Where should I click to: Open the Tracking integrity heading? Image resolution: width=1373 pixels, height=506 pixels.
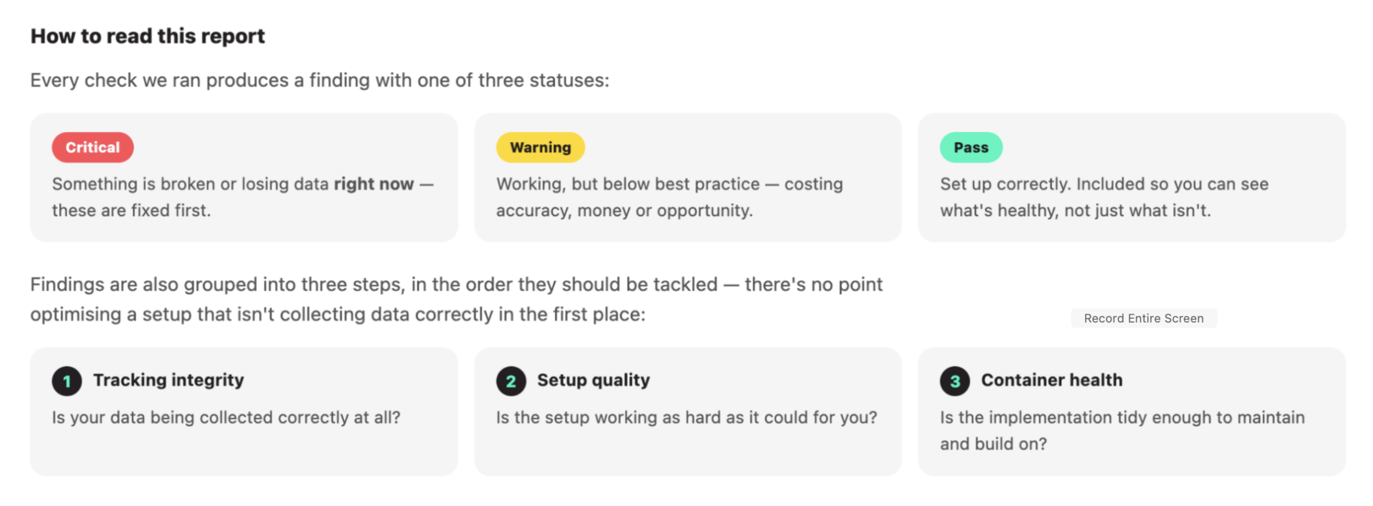169,380
